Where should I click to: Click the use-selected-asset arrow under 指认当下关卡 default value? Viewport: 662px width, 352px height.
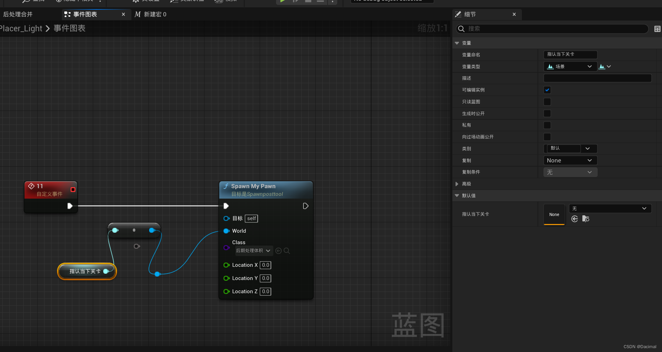(574, 219)
